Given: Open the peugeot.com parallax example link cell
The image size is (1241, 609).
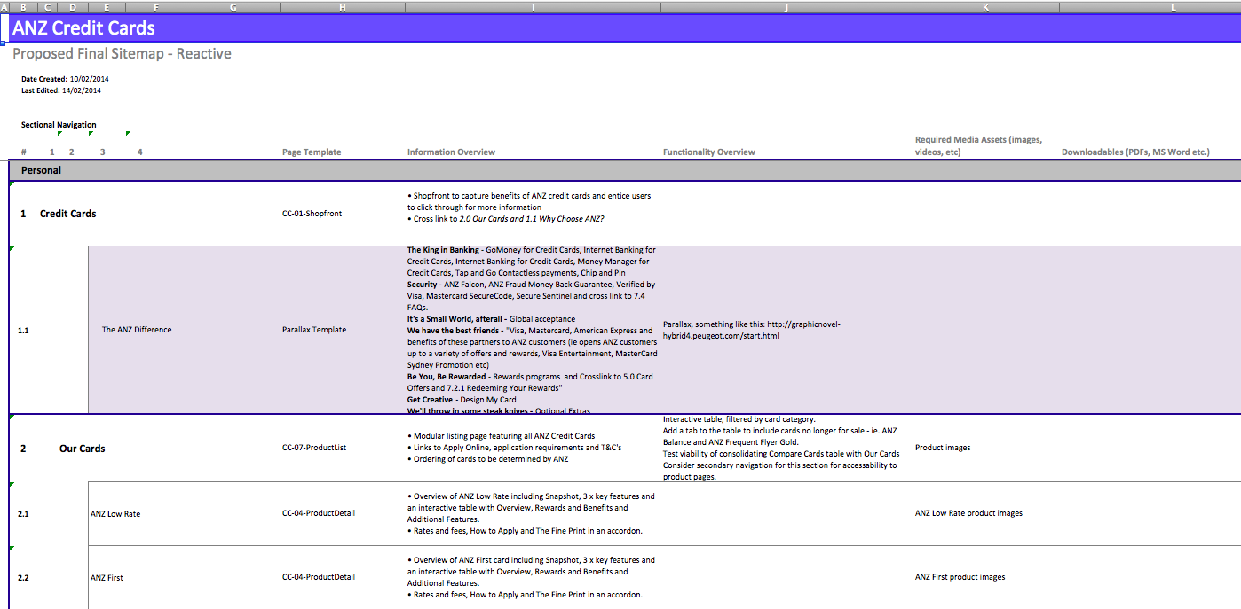Looking at the screenshot, I should point(751,330).
